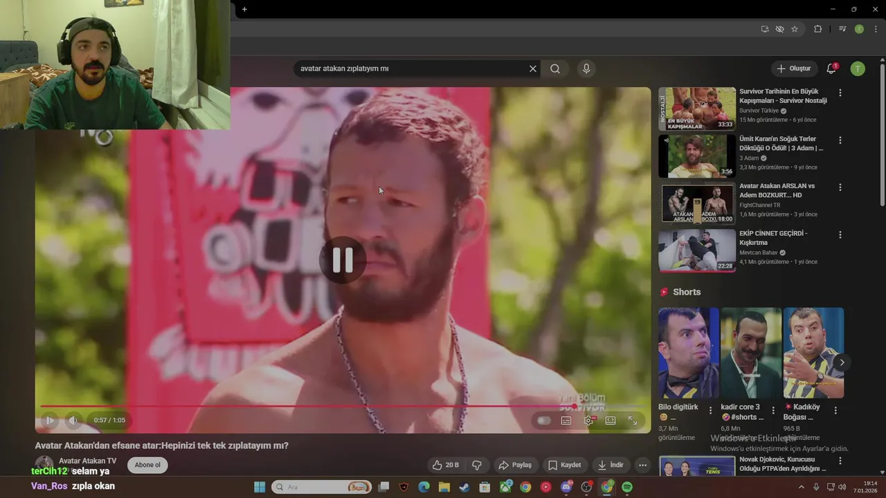Open Chrome profile avatar in toolbar
The image size is (886, 498).
[x=859, y=29]
